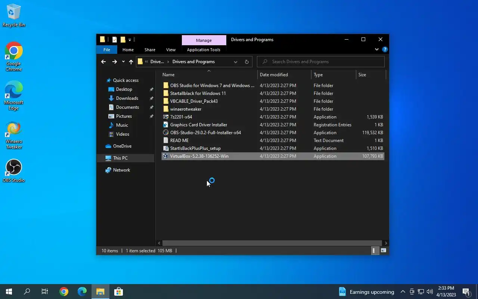Select the VirtualBox-5.2.38-136252-Win installer
The image size is (478, 299).
point(273,156)
